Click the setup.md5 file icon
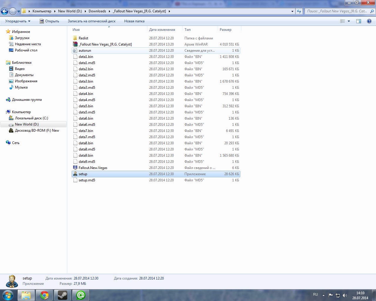 75,180
